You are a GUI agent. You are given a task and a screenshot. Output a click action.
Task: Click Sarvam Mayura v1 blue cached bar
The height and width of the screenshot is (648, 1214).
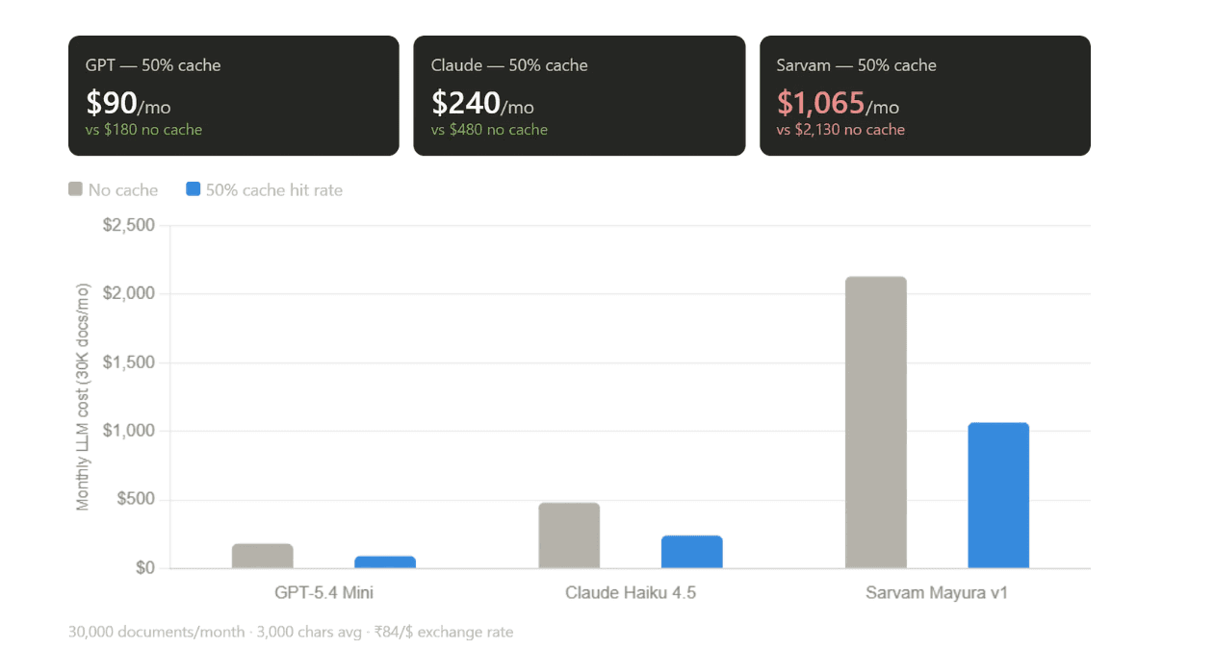(x=998, y=495)
